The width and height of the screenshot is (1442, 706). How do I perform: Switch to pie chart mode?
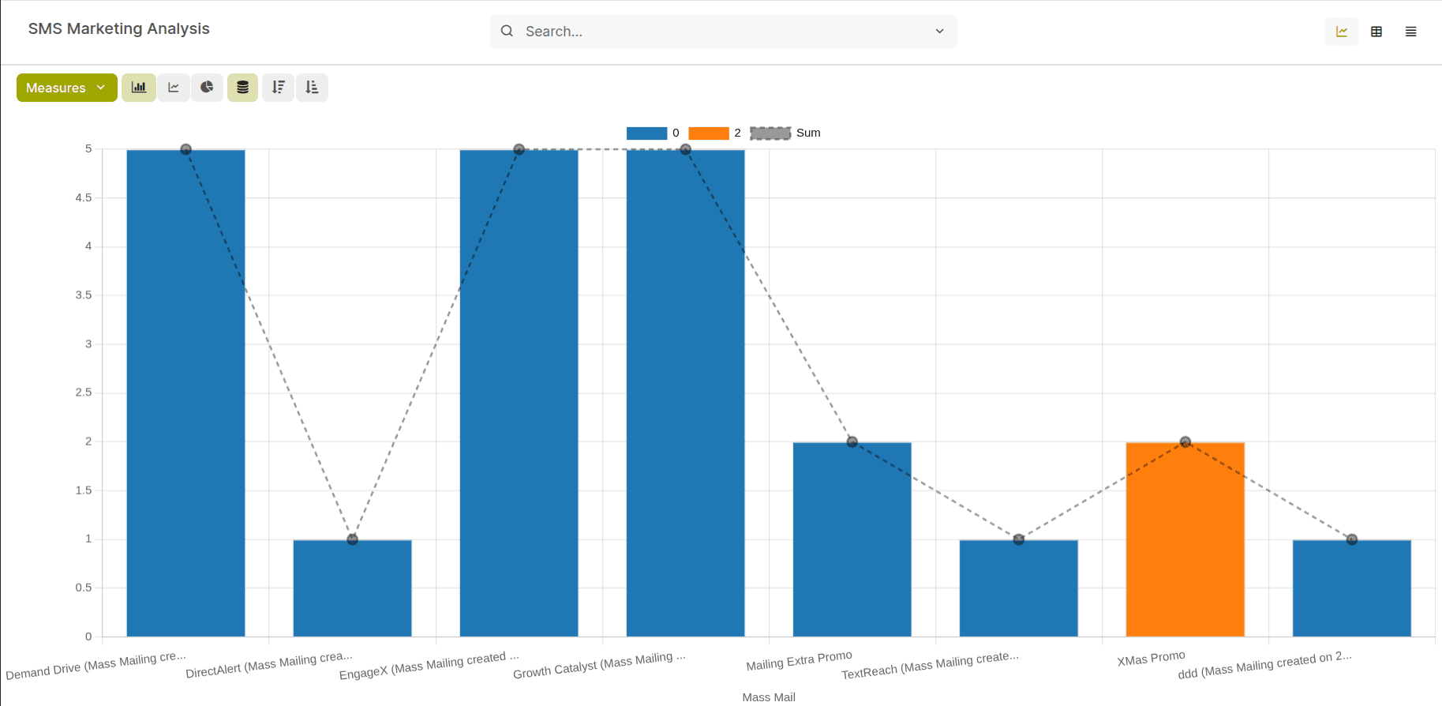[x=207, y=88]
